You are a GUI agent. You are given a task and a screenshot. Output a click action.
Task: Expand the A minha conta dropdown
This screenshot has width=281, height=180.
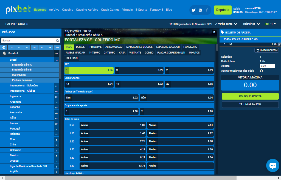pos(226,24)
